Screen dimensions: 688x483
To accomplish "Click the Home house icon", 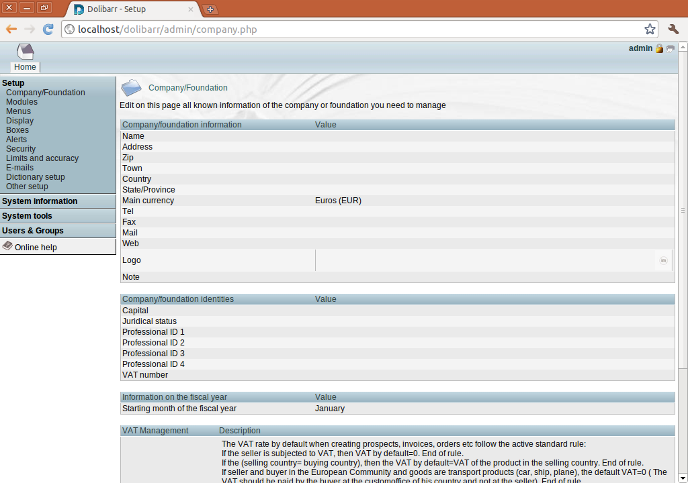I will (26, 51).
